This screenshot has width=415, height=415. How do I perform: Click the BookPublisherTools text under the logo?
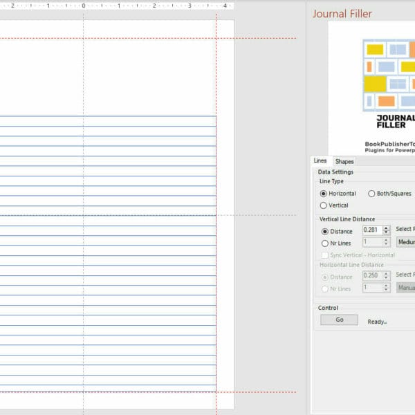389,144
